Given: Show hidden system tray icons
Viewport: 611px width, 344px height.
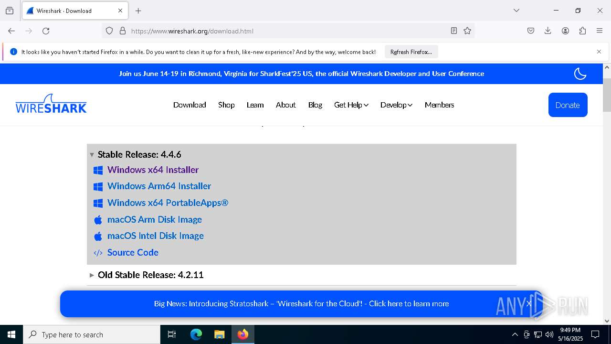Looking at the screenshot, I should [x=515, y=334].
